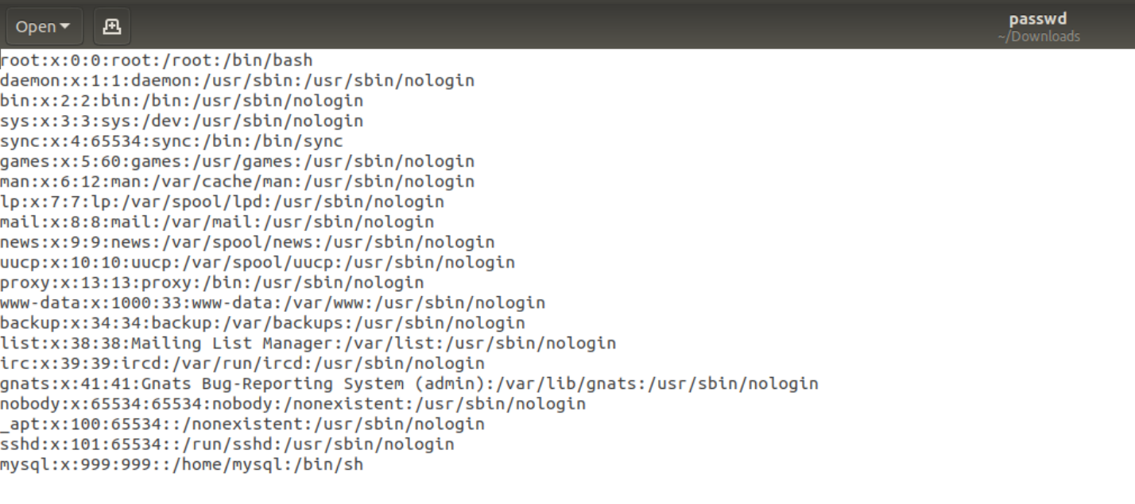
Task: Place the cursor in the proxy:x:13:13 line
Action: 212,283
